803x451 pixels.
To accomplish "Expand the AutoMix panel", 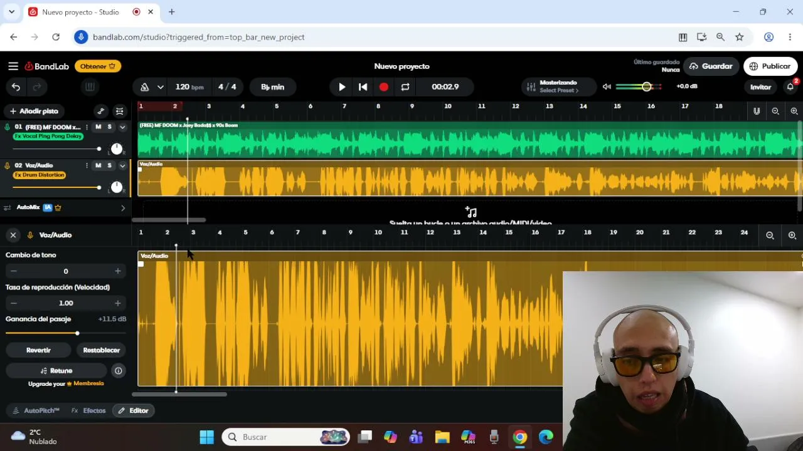I will 122,208.
